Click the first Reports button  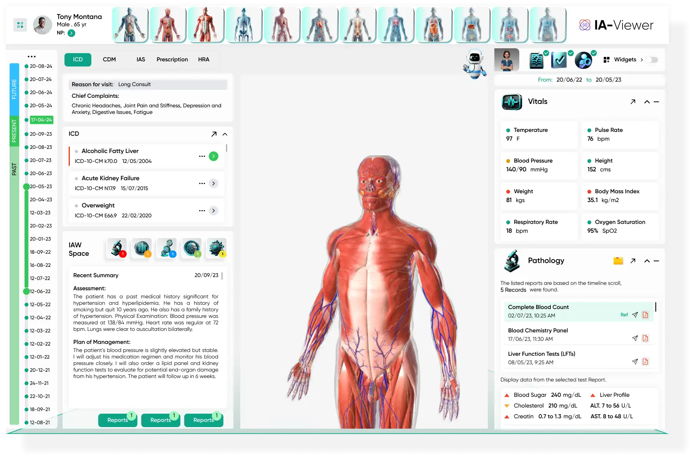(117, 420)
